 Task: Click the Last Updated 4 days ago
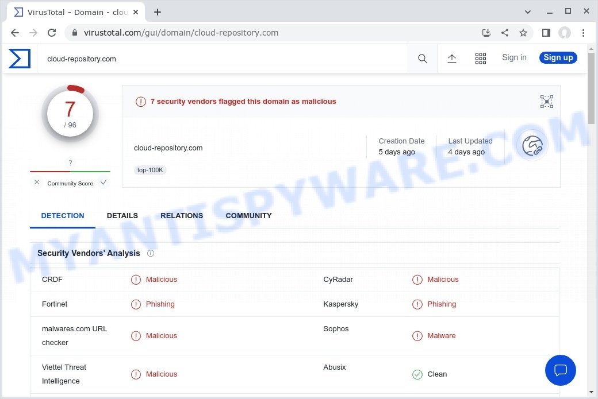[470, 146]
